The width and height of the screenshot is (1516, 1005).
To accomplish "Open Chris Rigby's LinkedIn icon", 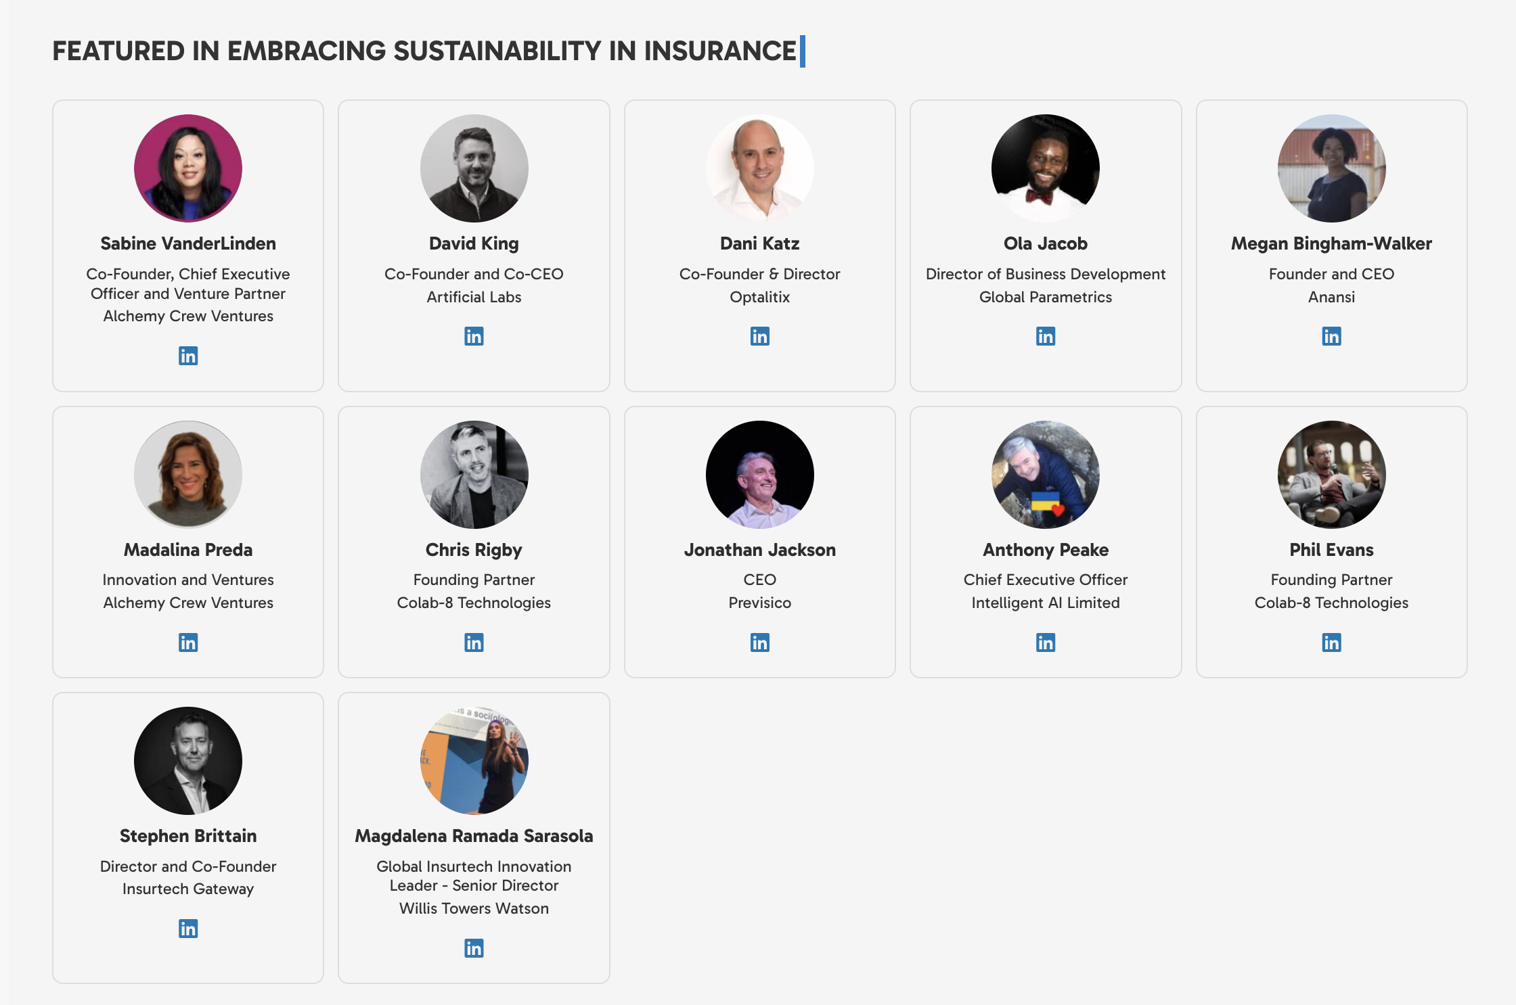I will [x=474, y=642].
